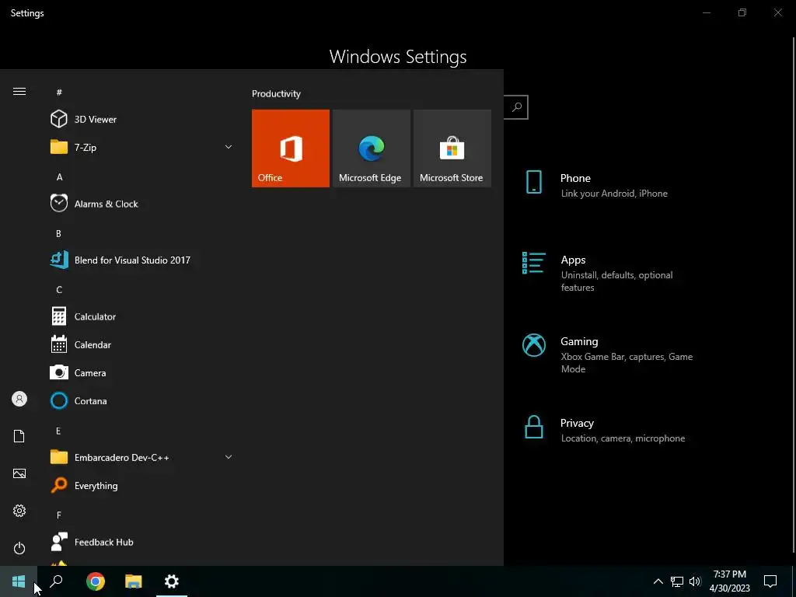This screenshot has height=597, width=796.
Task: Select the letter C section header
Action: click(x=59, y=290)
